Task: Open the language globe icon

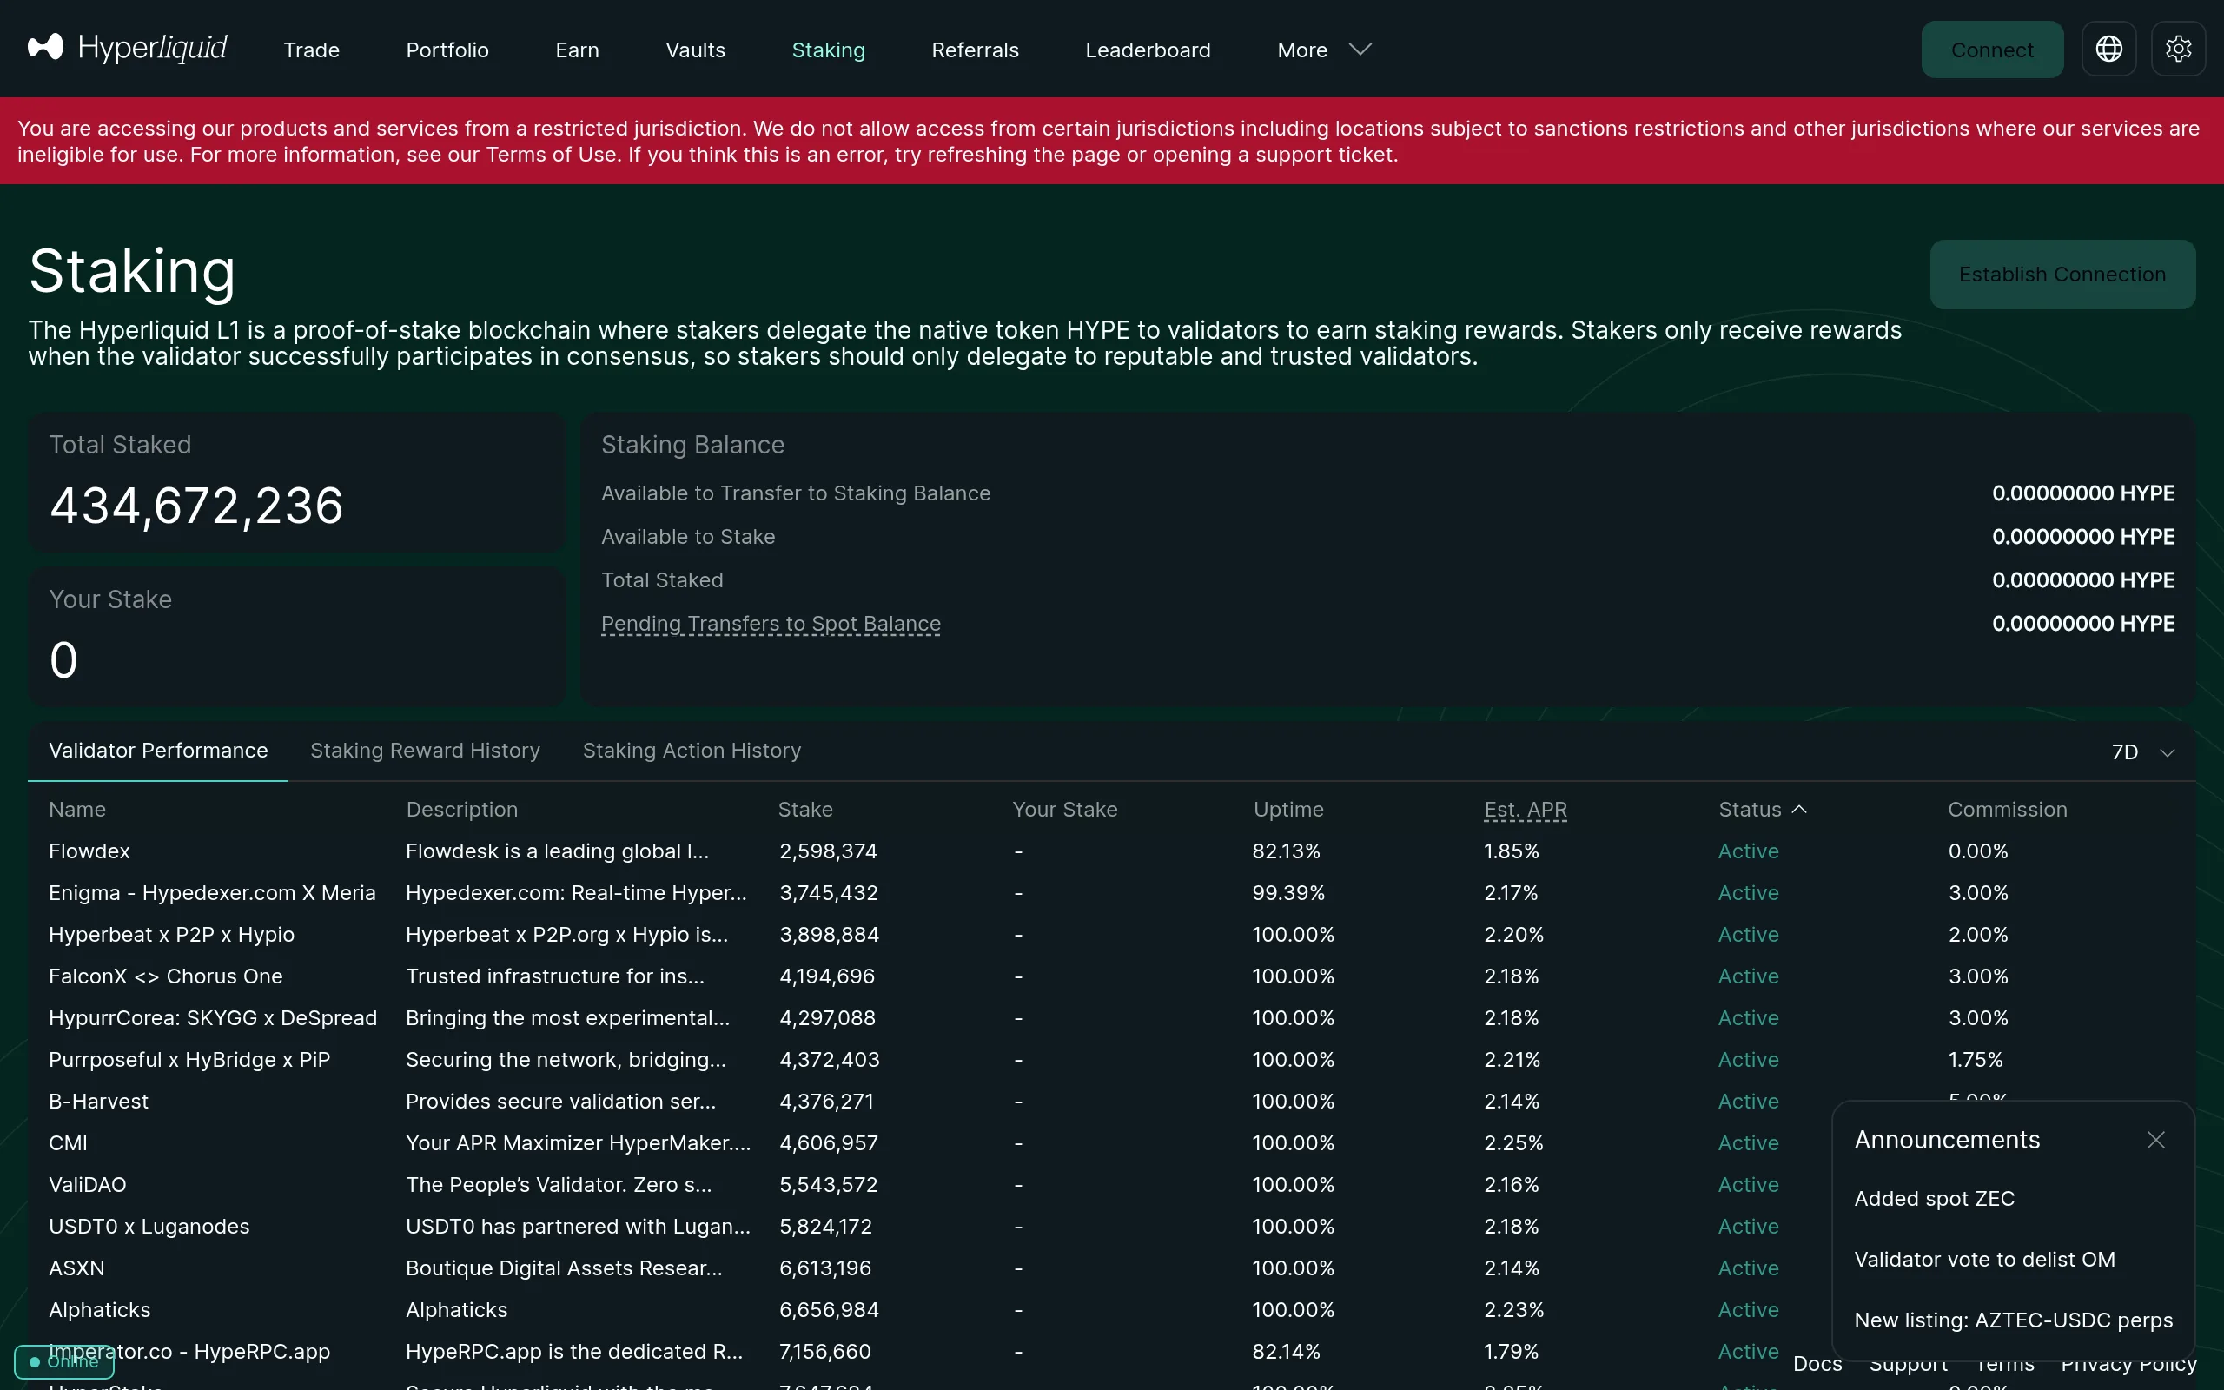Action: (x=2108, y=49)
